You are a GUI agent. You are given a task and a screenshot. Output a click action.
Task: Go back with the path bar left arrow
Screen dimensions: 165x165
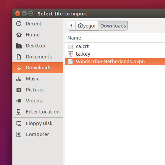coord(71,25)
